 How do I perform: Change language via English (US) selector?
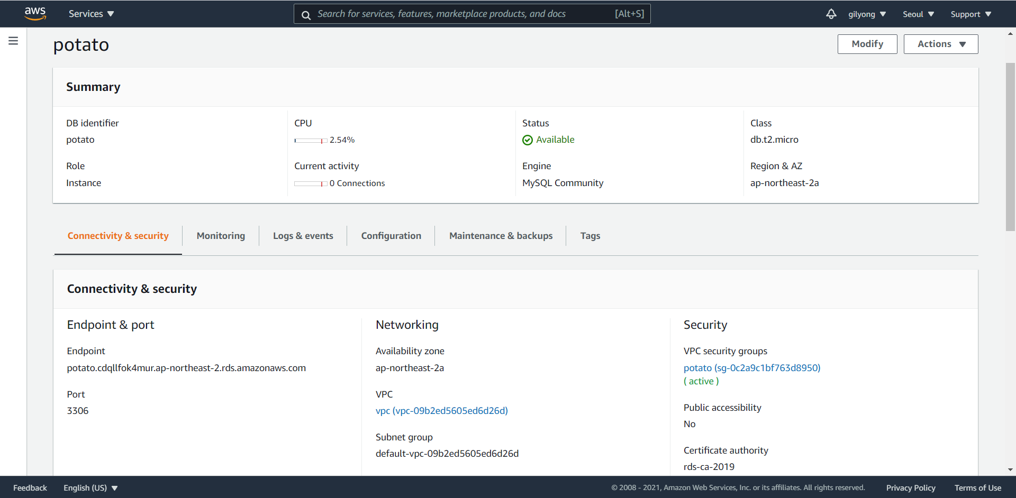90,487
